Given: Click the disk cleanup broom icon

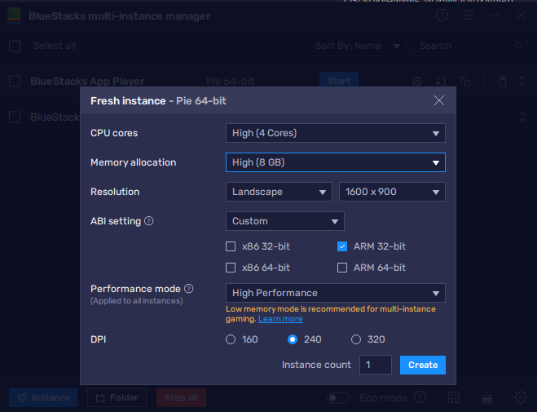Looking at the screenshot, I should point(486,397).
